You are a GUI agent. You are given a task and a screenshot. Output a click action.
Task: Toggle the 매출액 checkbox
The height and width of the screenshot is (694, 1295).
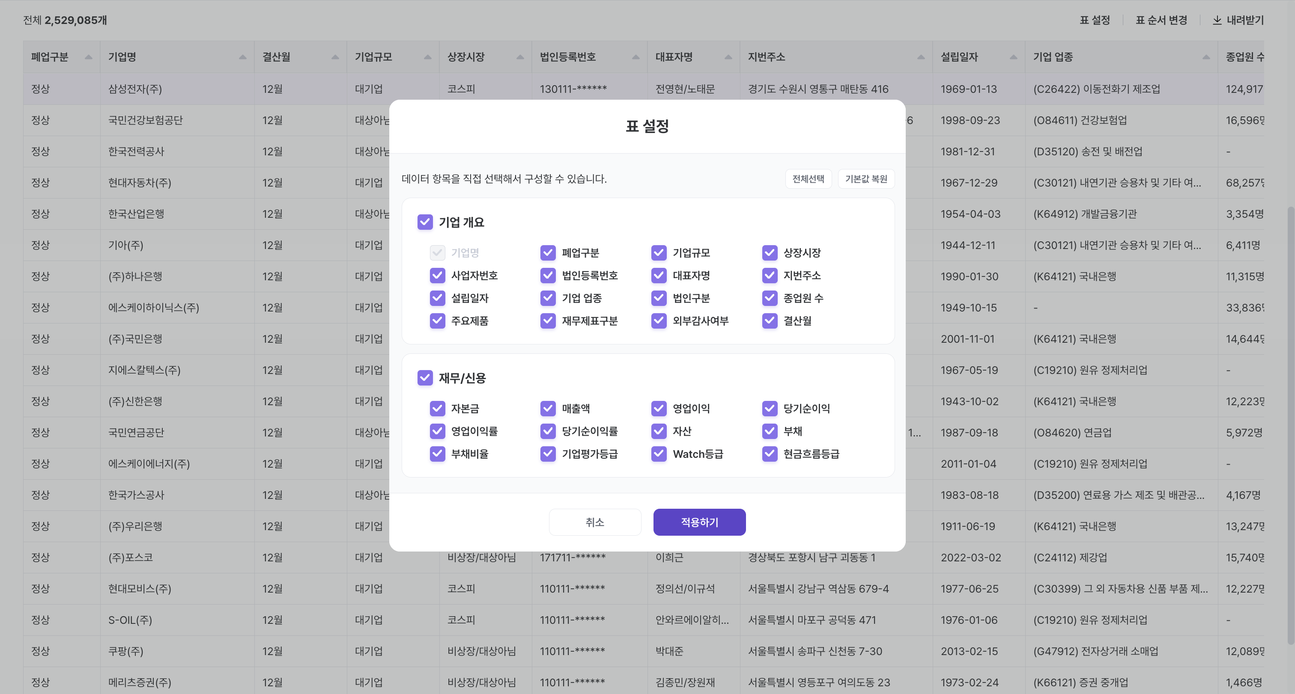(547, 408)
